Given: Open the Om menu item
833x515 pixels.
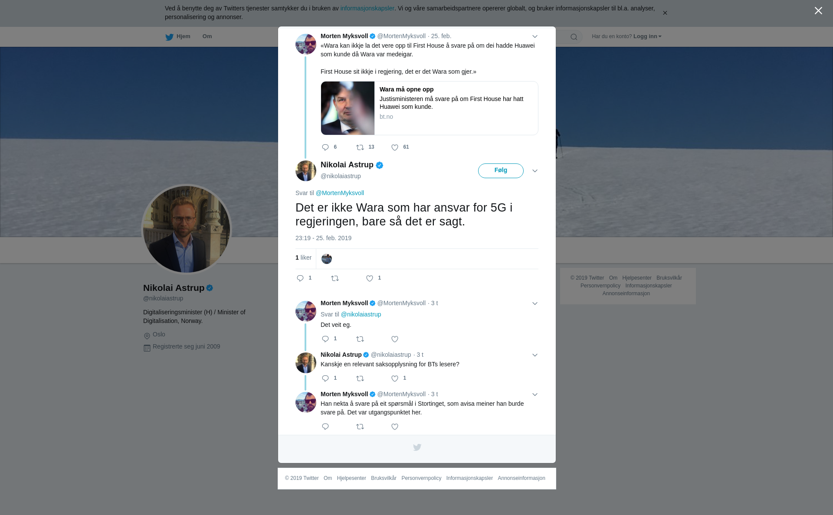Looking at the screenshot, I should click(207, 36).
